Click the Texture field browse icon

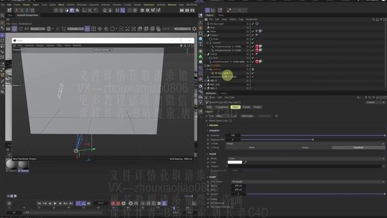[x=383, y=167]
